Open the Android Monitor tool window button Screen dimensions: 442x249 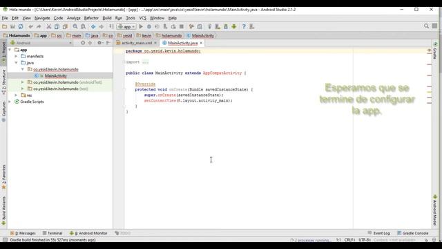(x=88, y=233)
